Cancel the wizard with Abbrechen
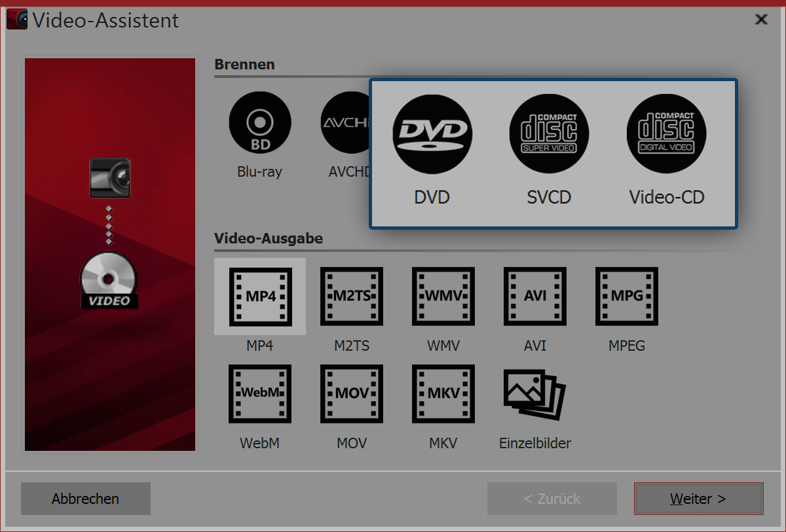Image resolution: width=786 pixels, height=532 pixels. pyautogui.click(x=85, y=498)
